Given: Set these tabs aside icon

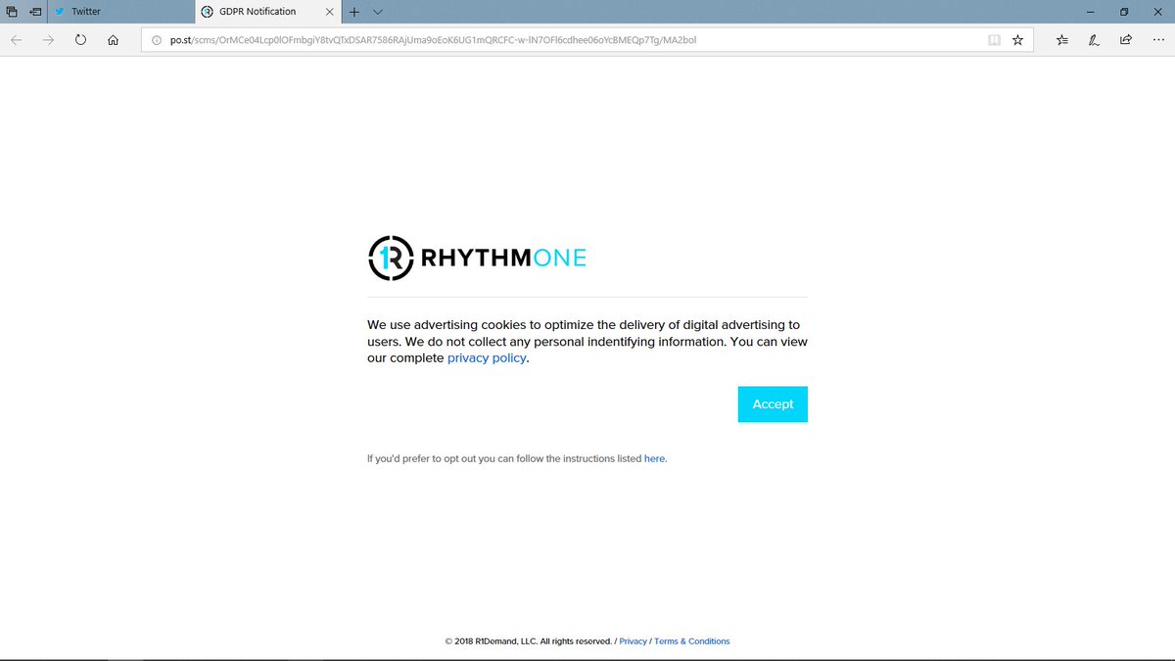Looking at the screenshot, I should click(35, 12).
